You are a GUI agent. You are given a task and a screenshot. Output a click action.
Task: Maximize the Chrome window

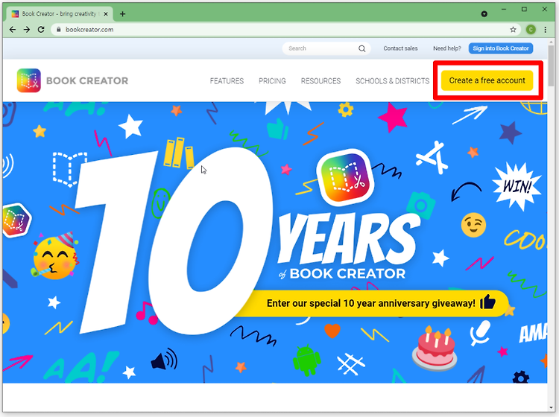(524, 10)
